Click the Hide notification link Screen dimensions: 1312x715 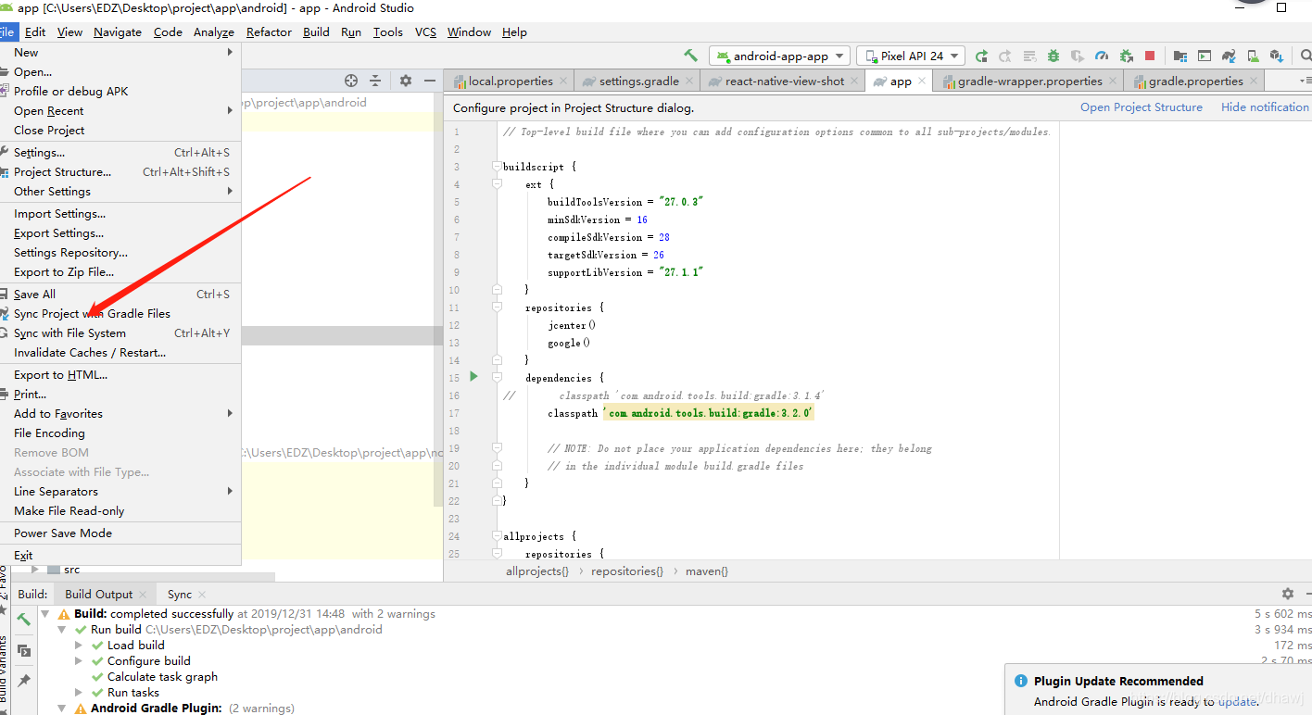[1265, 107]
